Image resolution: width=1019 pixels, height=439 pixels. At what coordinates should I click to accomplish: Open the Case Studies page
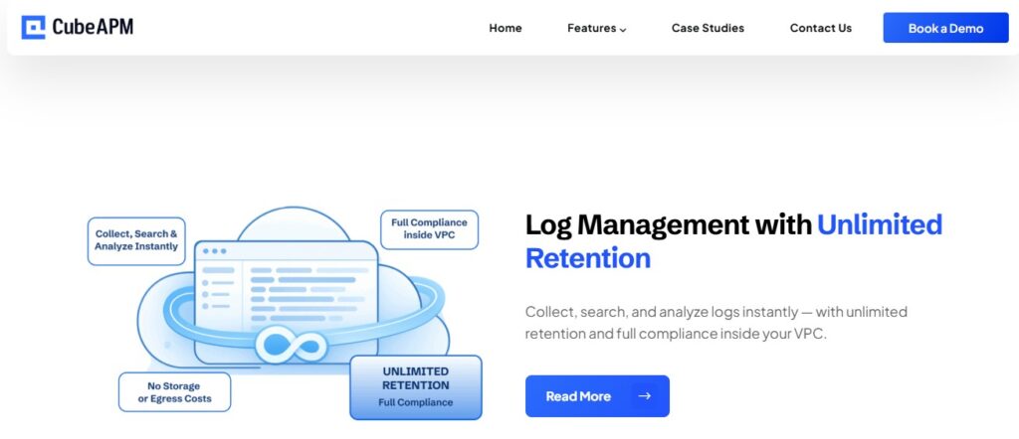pos(708,28)
